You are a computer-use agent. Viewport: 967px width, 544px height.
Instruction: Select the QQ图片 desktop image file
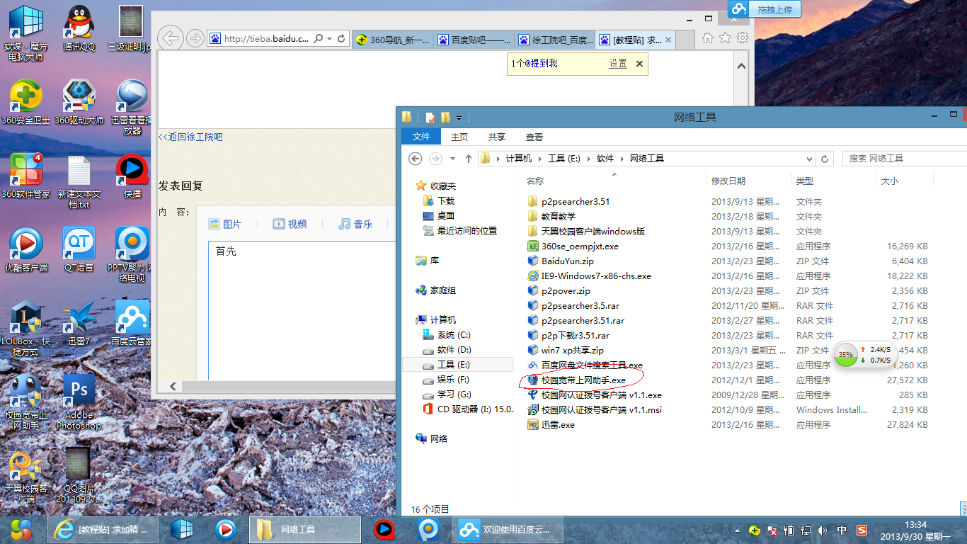[x=79, y=475]
